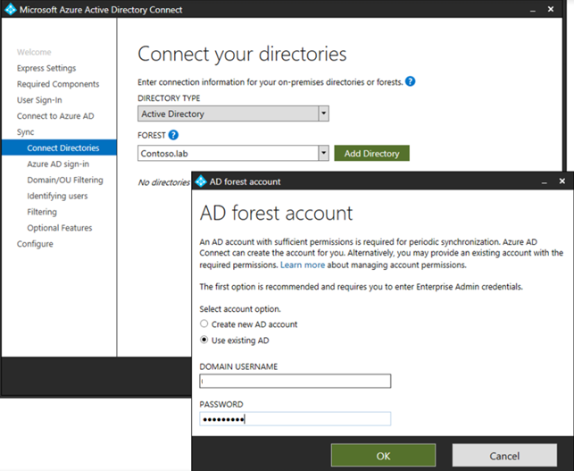Expand the Forest dropdown list
The image size is (574, 471).
coord(324,154)
